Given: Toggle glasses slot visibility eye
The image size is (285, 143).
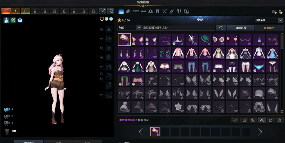Looking at the screenshot, I should pyautogui.click(x=101, y=39).
